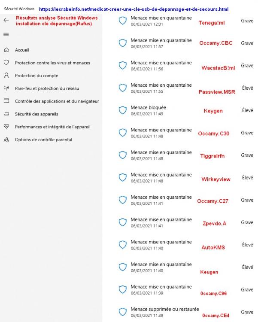Open Protection contre les virus et menaces
This screenshot has width=258, height=322.
[52, 63]
